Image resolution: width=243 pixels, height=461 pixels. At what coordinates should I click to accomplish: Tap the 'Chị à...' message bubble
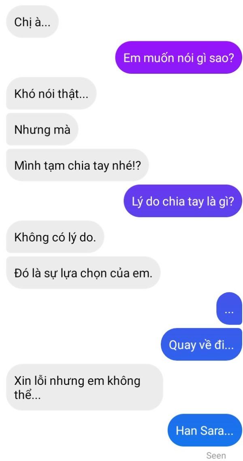[x=32, y=21]
